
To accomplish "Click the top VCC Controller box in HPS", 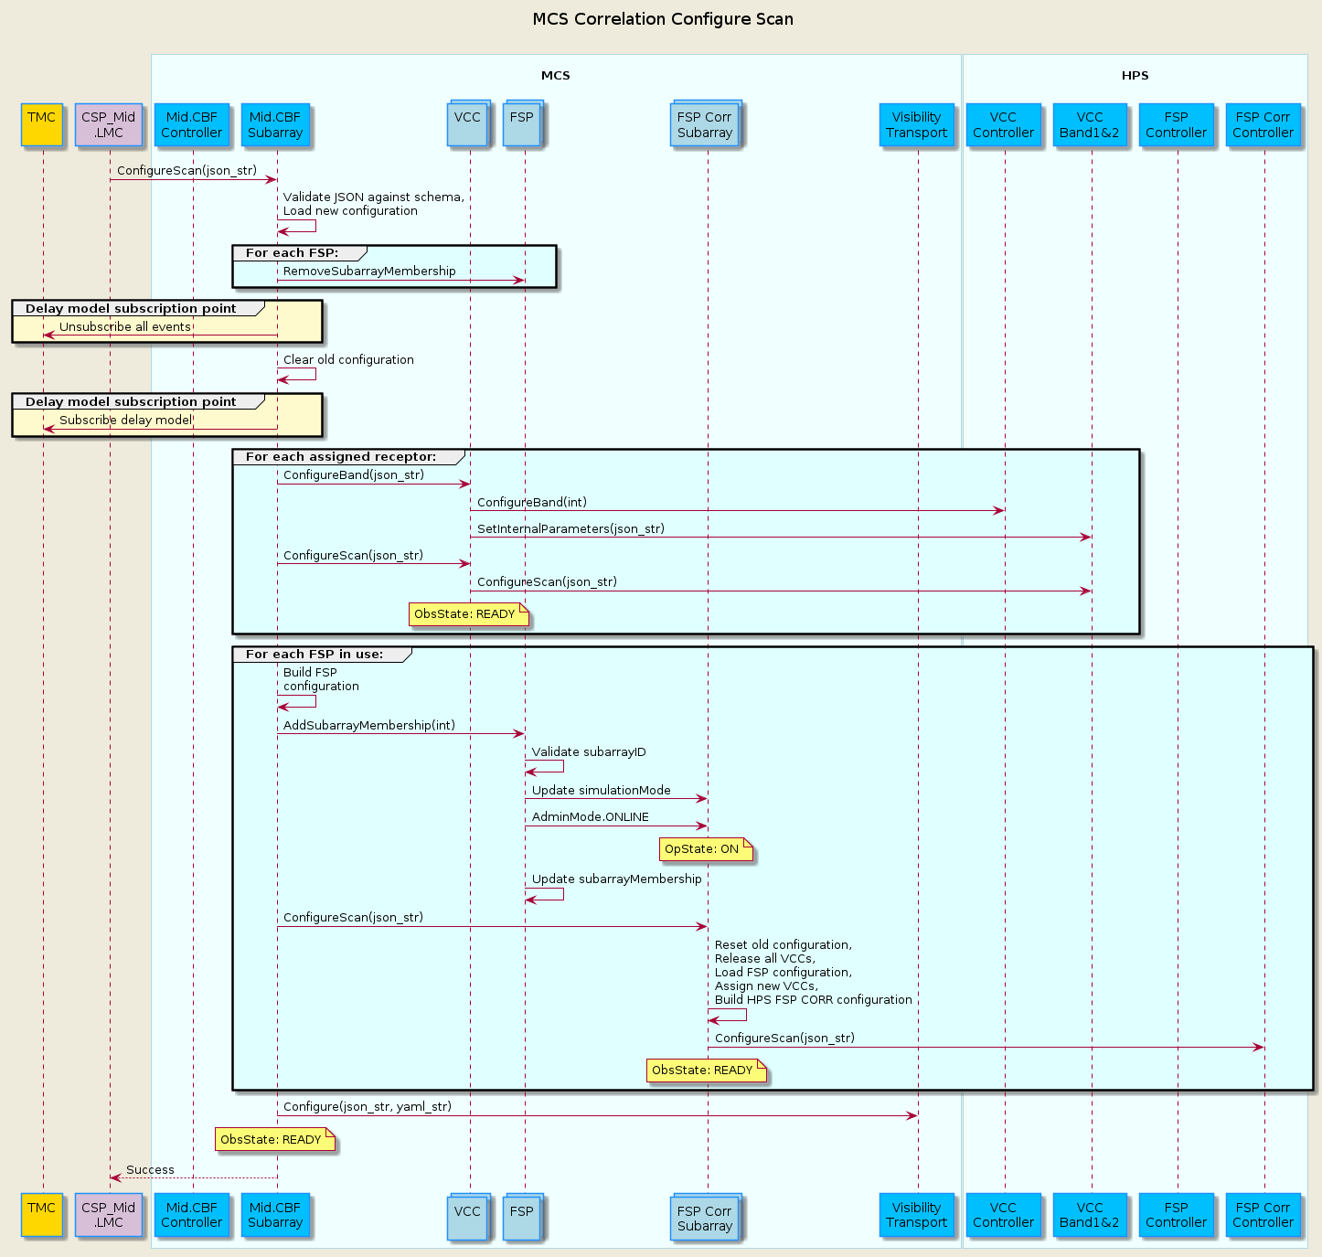I will (x=1004, y=124).
